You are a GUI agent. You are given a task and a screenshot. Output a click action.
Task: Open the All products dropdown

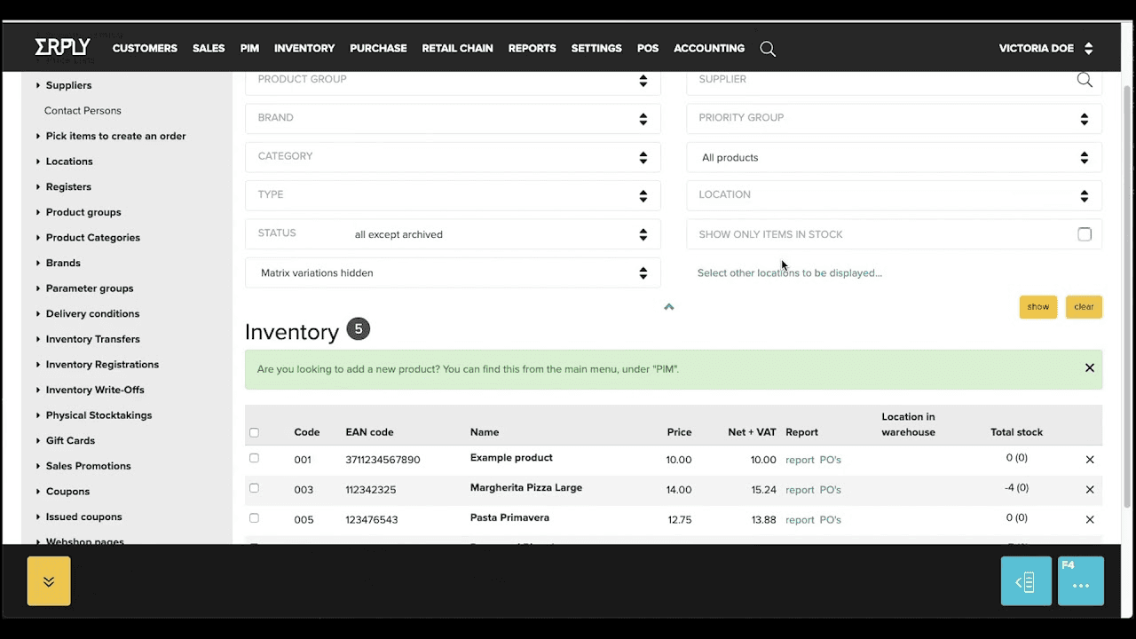click(895, 157)
